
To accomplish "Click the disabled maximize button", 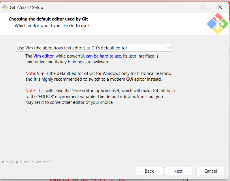I will coord(203,7).
